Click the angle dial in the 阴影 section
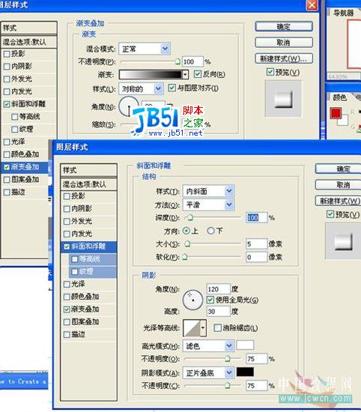Image resolution: width=361 pixels, height=412 pixels. 192,300
